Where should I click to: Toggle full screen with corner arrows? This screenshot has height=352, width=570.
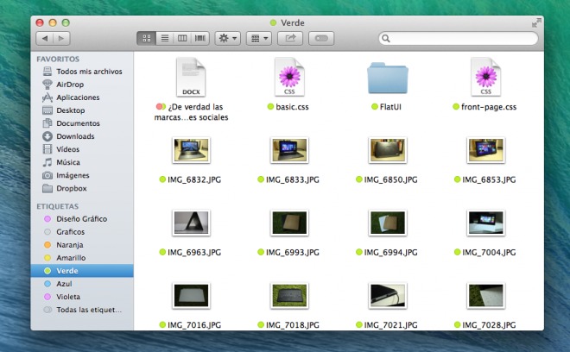pyautogui.click(x=536, y=23)
